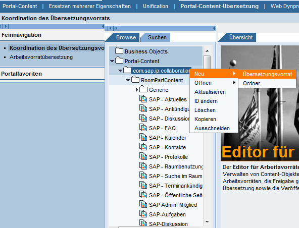Screen dimensions: 299x228
Task: Open Ersetzen mehrerer Eigenschaften navigation link
Action: coord(90,6)
